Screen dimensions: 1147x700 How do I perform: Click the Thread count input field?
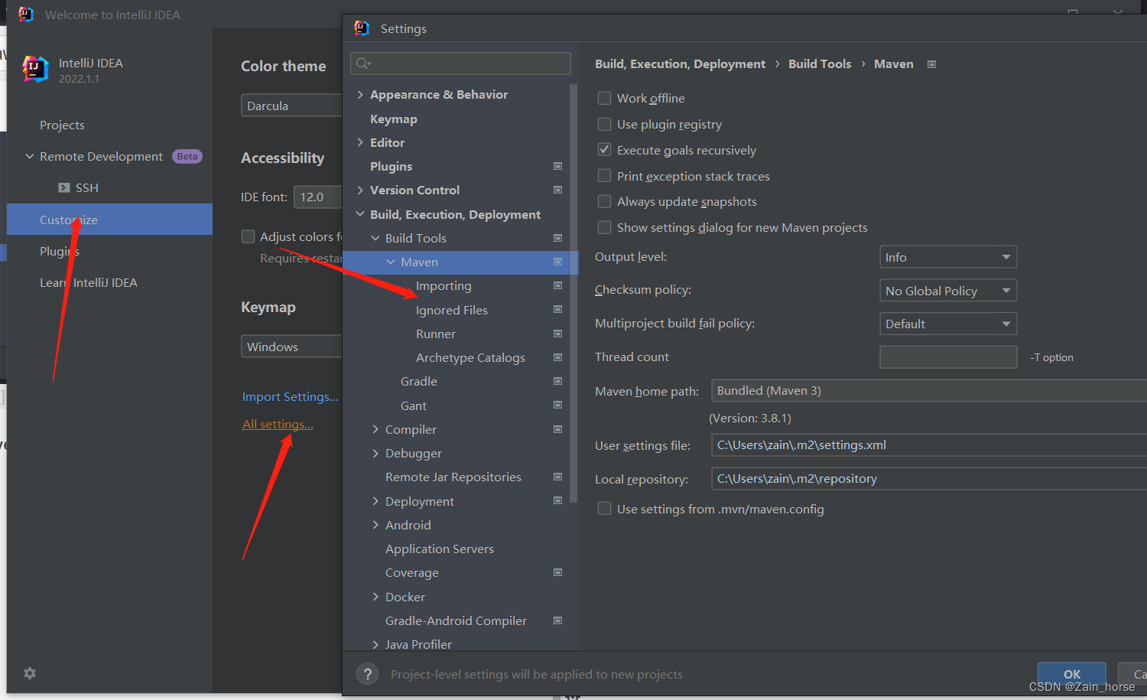pyautogui.click(x=948, y=357)
